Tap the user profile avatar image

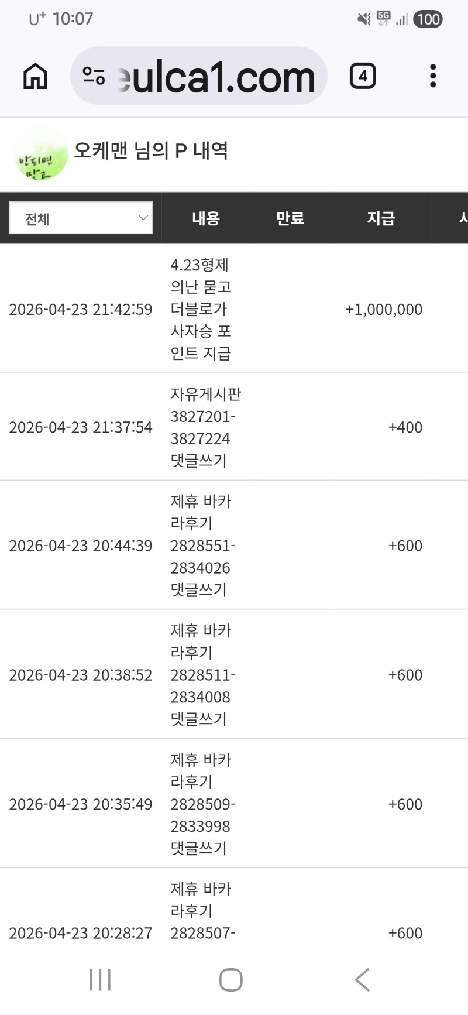[41, 154]
